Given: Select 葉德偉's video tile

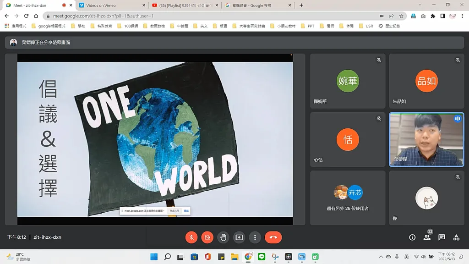Looking at the screenshot, I should click(x=426, y=139).
